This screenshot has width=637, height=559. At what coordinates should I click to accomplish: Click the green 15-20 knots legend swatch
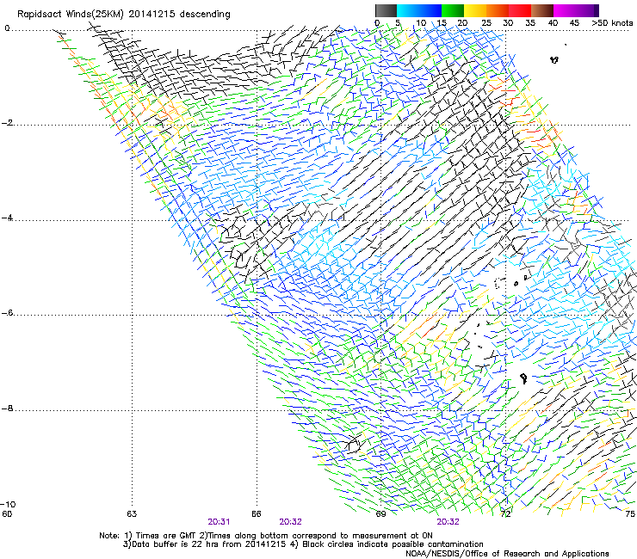[453, 10]
